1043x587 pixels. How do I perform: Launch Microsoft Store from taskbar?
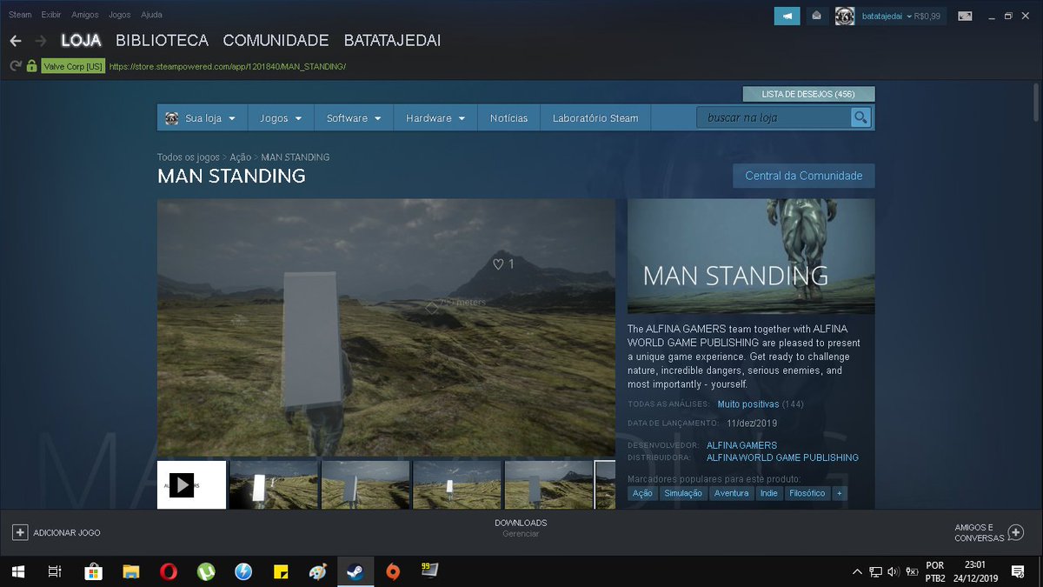tap(93, 571)
